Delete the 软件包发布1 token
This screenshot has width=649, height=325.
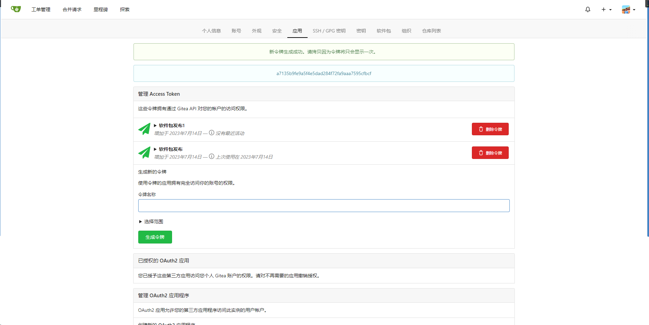click(x=490, y=129)
